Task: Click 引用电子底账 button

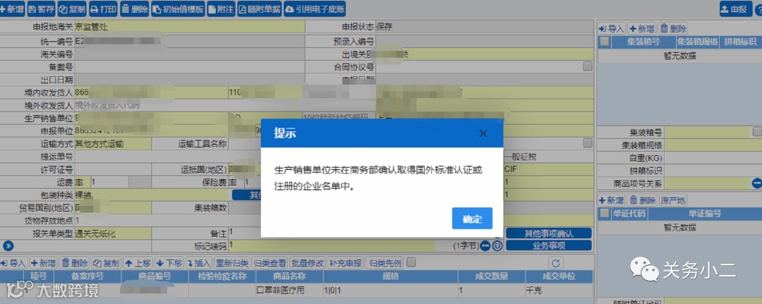Action: coord(315,8)
